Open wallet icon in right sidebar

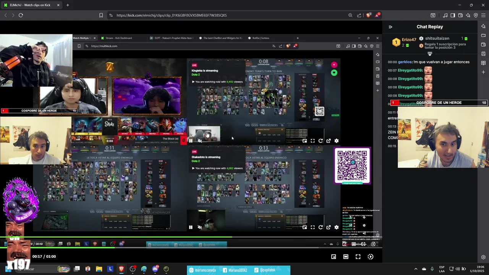click(x=483, y=45)
